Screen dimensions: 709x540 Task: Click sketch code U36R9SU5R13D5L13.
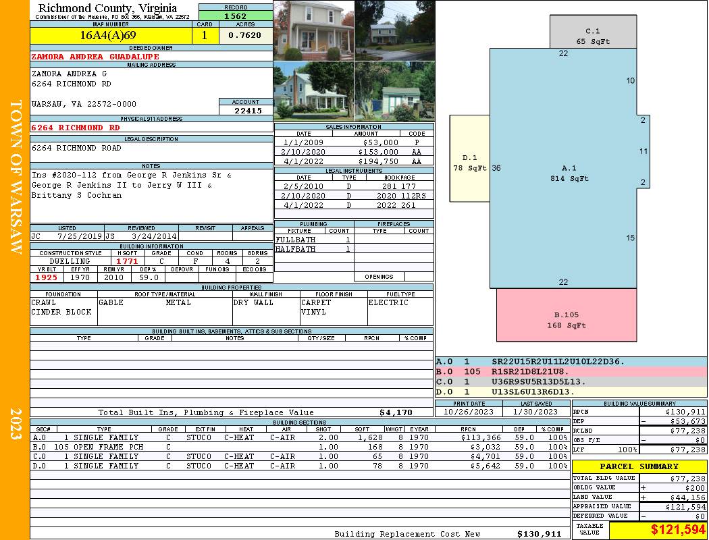coord(539,382)
